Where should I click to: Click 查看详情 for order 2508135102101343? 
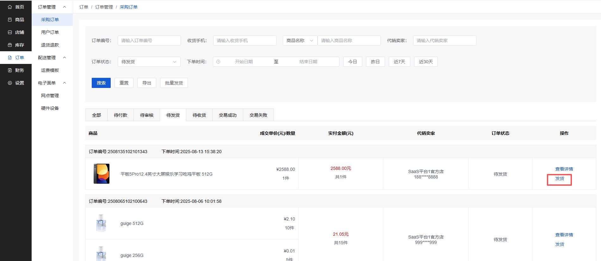[x=564, y=169]
